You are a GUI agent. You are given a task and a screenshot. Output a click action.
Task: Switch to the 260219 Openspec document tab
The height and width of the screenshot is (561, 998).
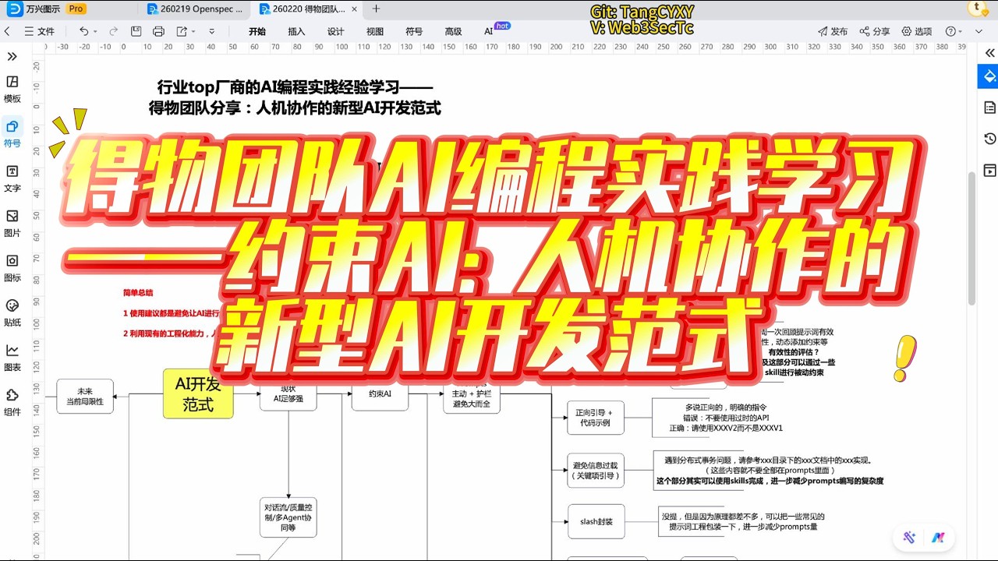195,9
